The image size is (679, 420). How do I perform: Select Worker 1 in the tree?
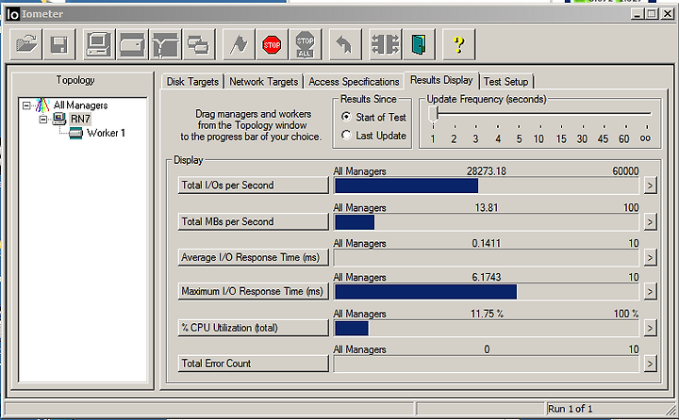pyautogui.click(x=106, y=133)
